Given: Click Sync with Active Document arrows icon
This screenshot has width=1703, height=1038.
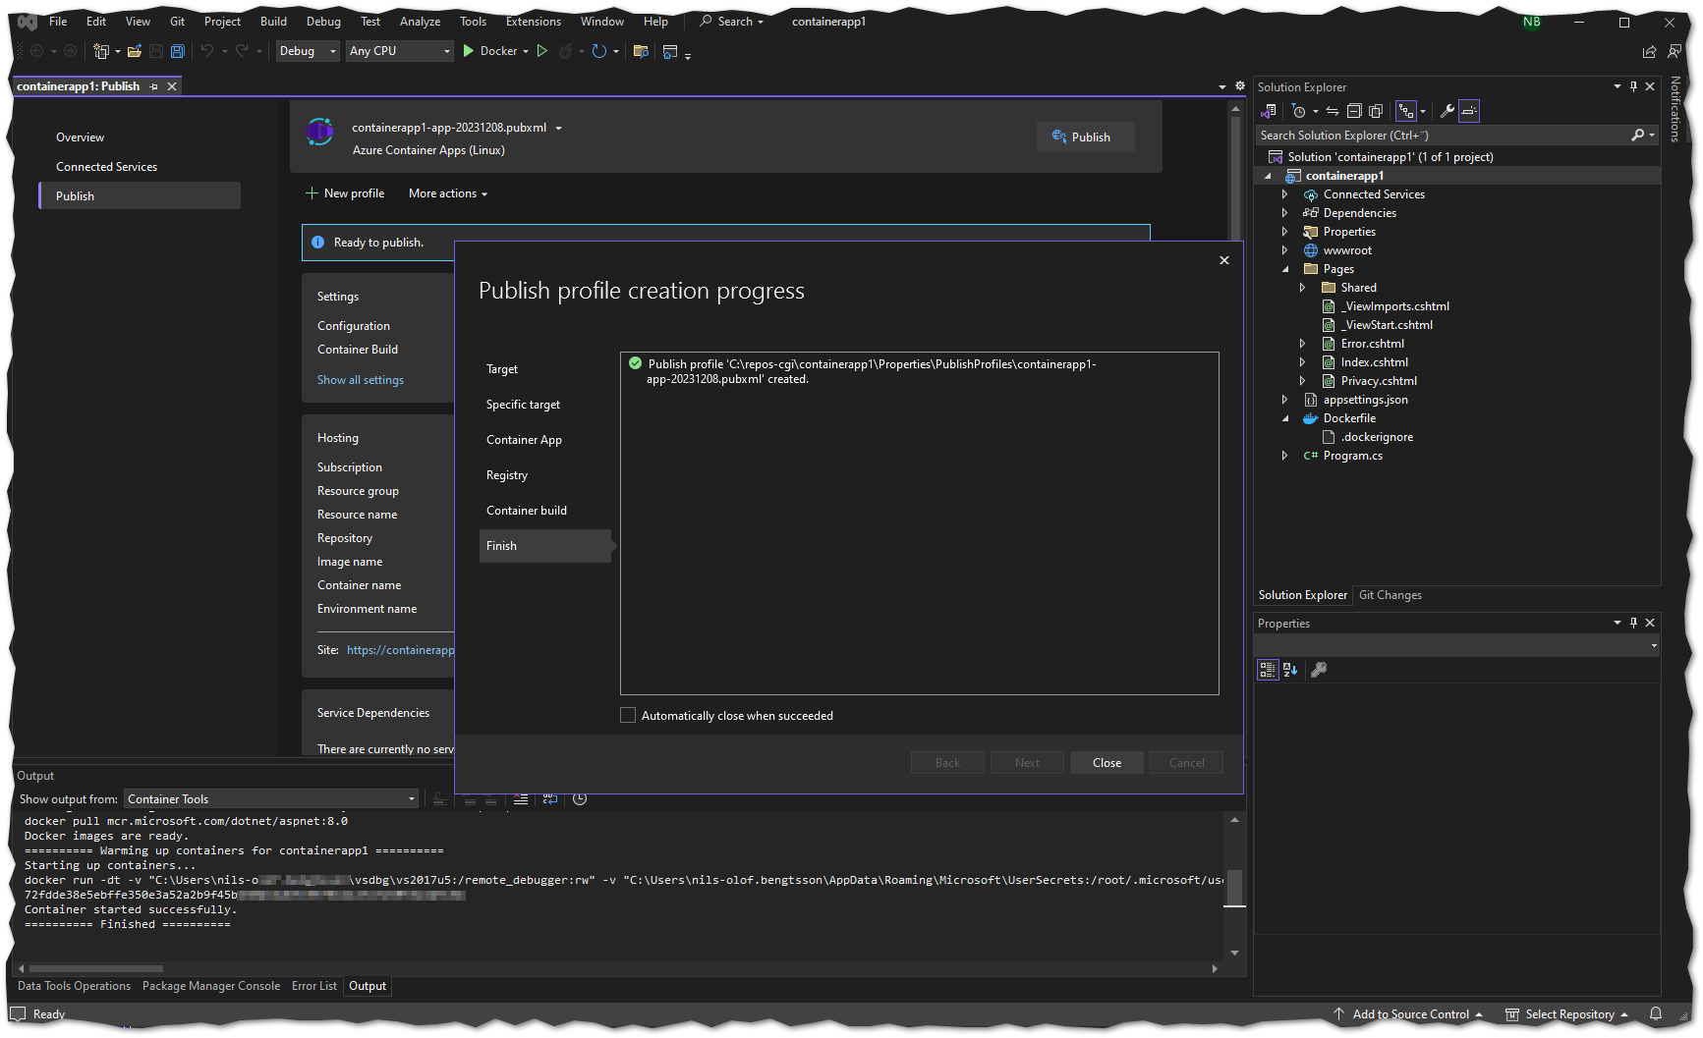Looking at the screenshot, I should pos(1333,111).
